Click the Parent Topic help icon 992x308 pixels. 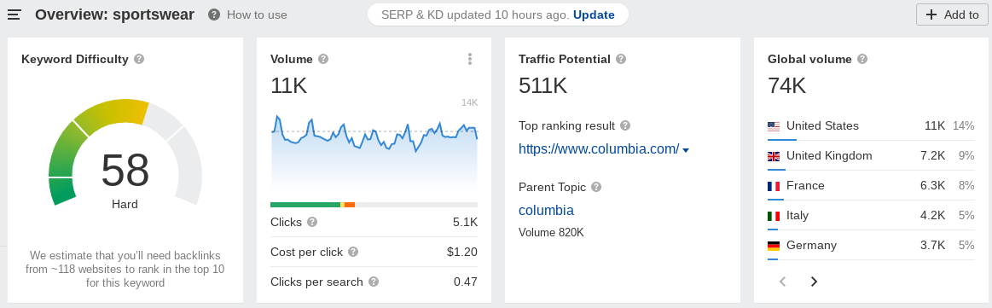[x=596, y=187]
